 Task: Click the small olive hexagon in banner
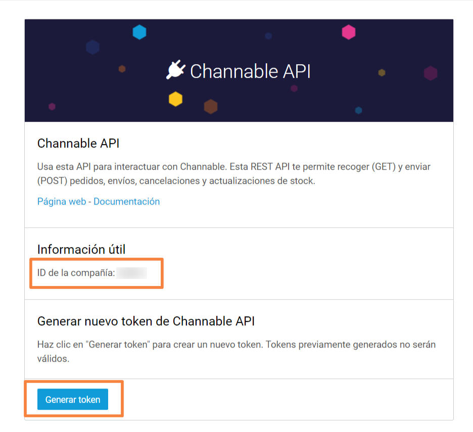click(x=382, y=73)
